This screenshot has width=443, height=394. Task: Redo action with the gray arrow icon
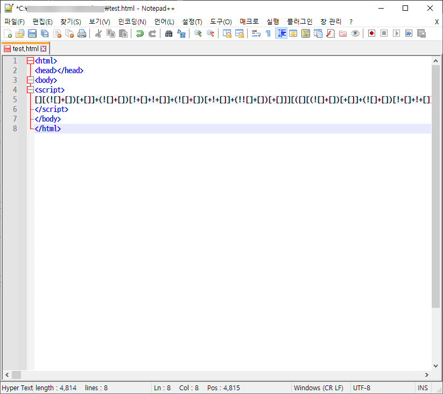(152, 33)
